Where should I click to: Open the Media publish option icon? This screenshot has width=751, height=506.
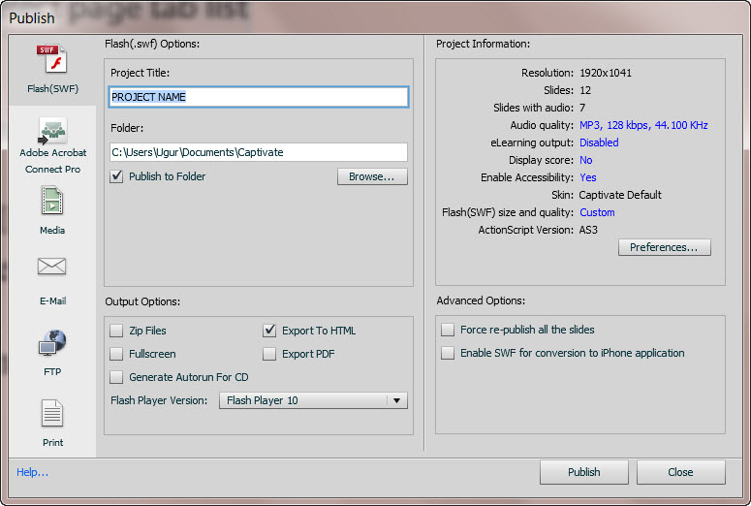(52, 201)
